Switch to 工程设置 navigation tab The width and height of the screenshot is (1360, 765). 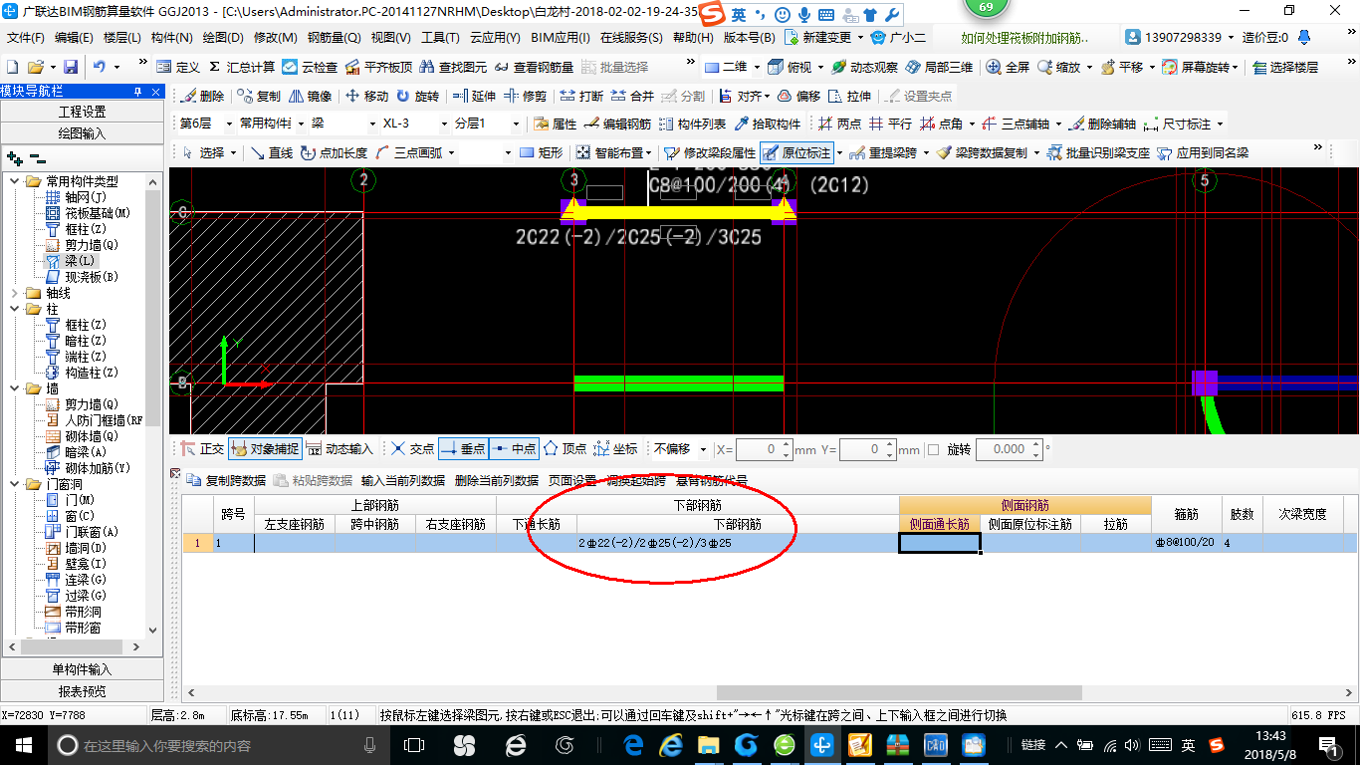coord(82,112)
